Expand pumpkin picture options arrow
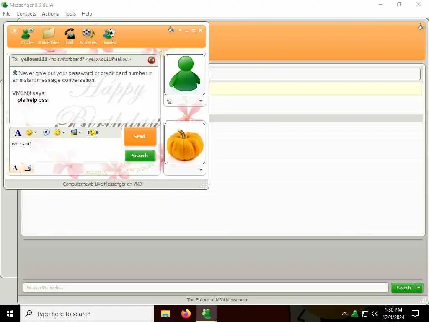This screenshot has width=429, height=322. point(201,170)
